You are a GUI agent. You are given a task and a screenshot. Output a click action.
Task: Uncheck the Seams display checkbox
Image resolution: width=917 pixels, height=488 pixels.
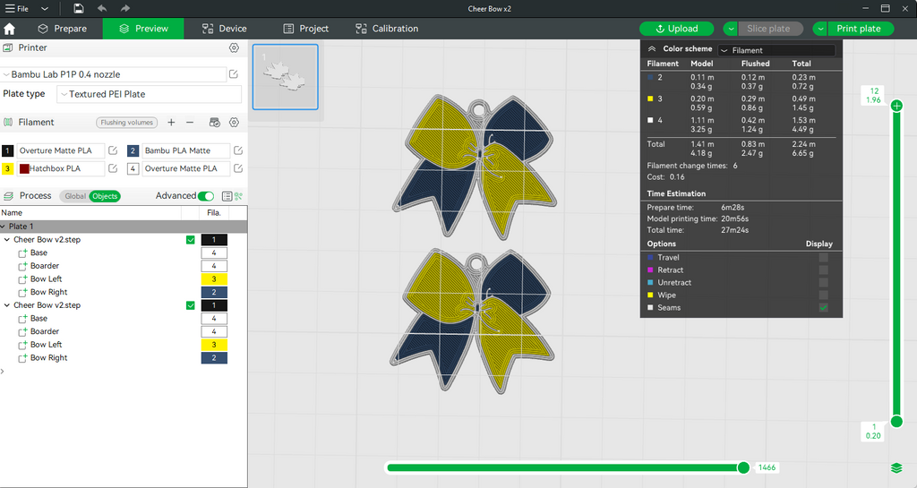[824, 307]
